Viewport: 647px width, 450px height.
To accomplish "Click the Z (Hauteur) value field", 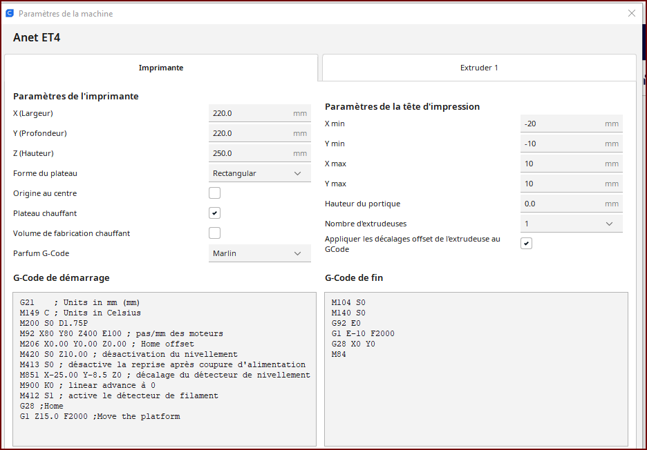I will (x=259, y=153).
